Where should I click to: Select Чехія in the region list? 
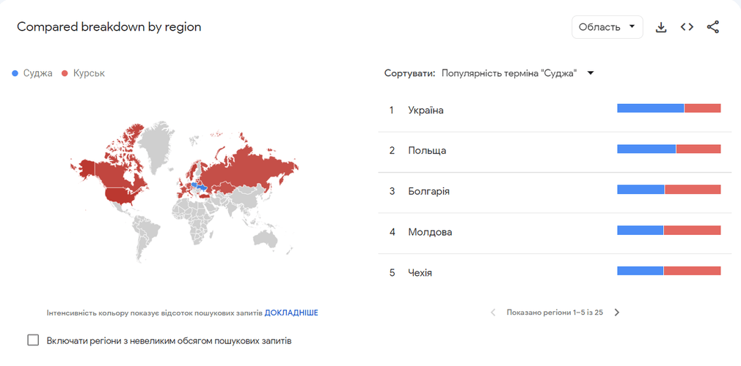pos(420,273)
